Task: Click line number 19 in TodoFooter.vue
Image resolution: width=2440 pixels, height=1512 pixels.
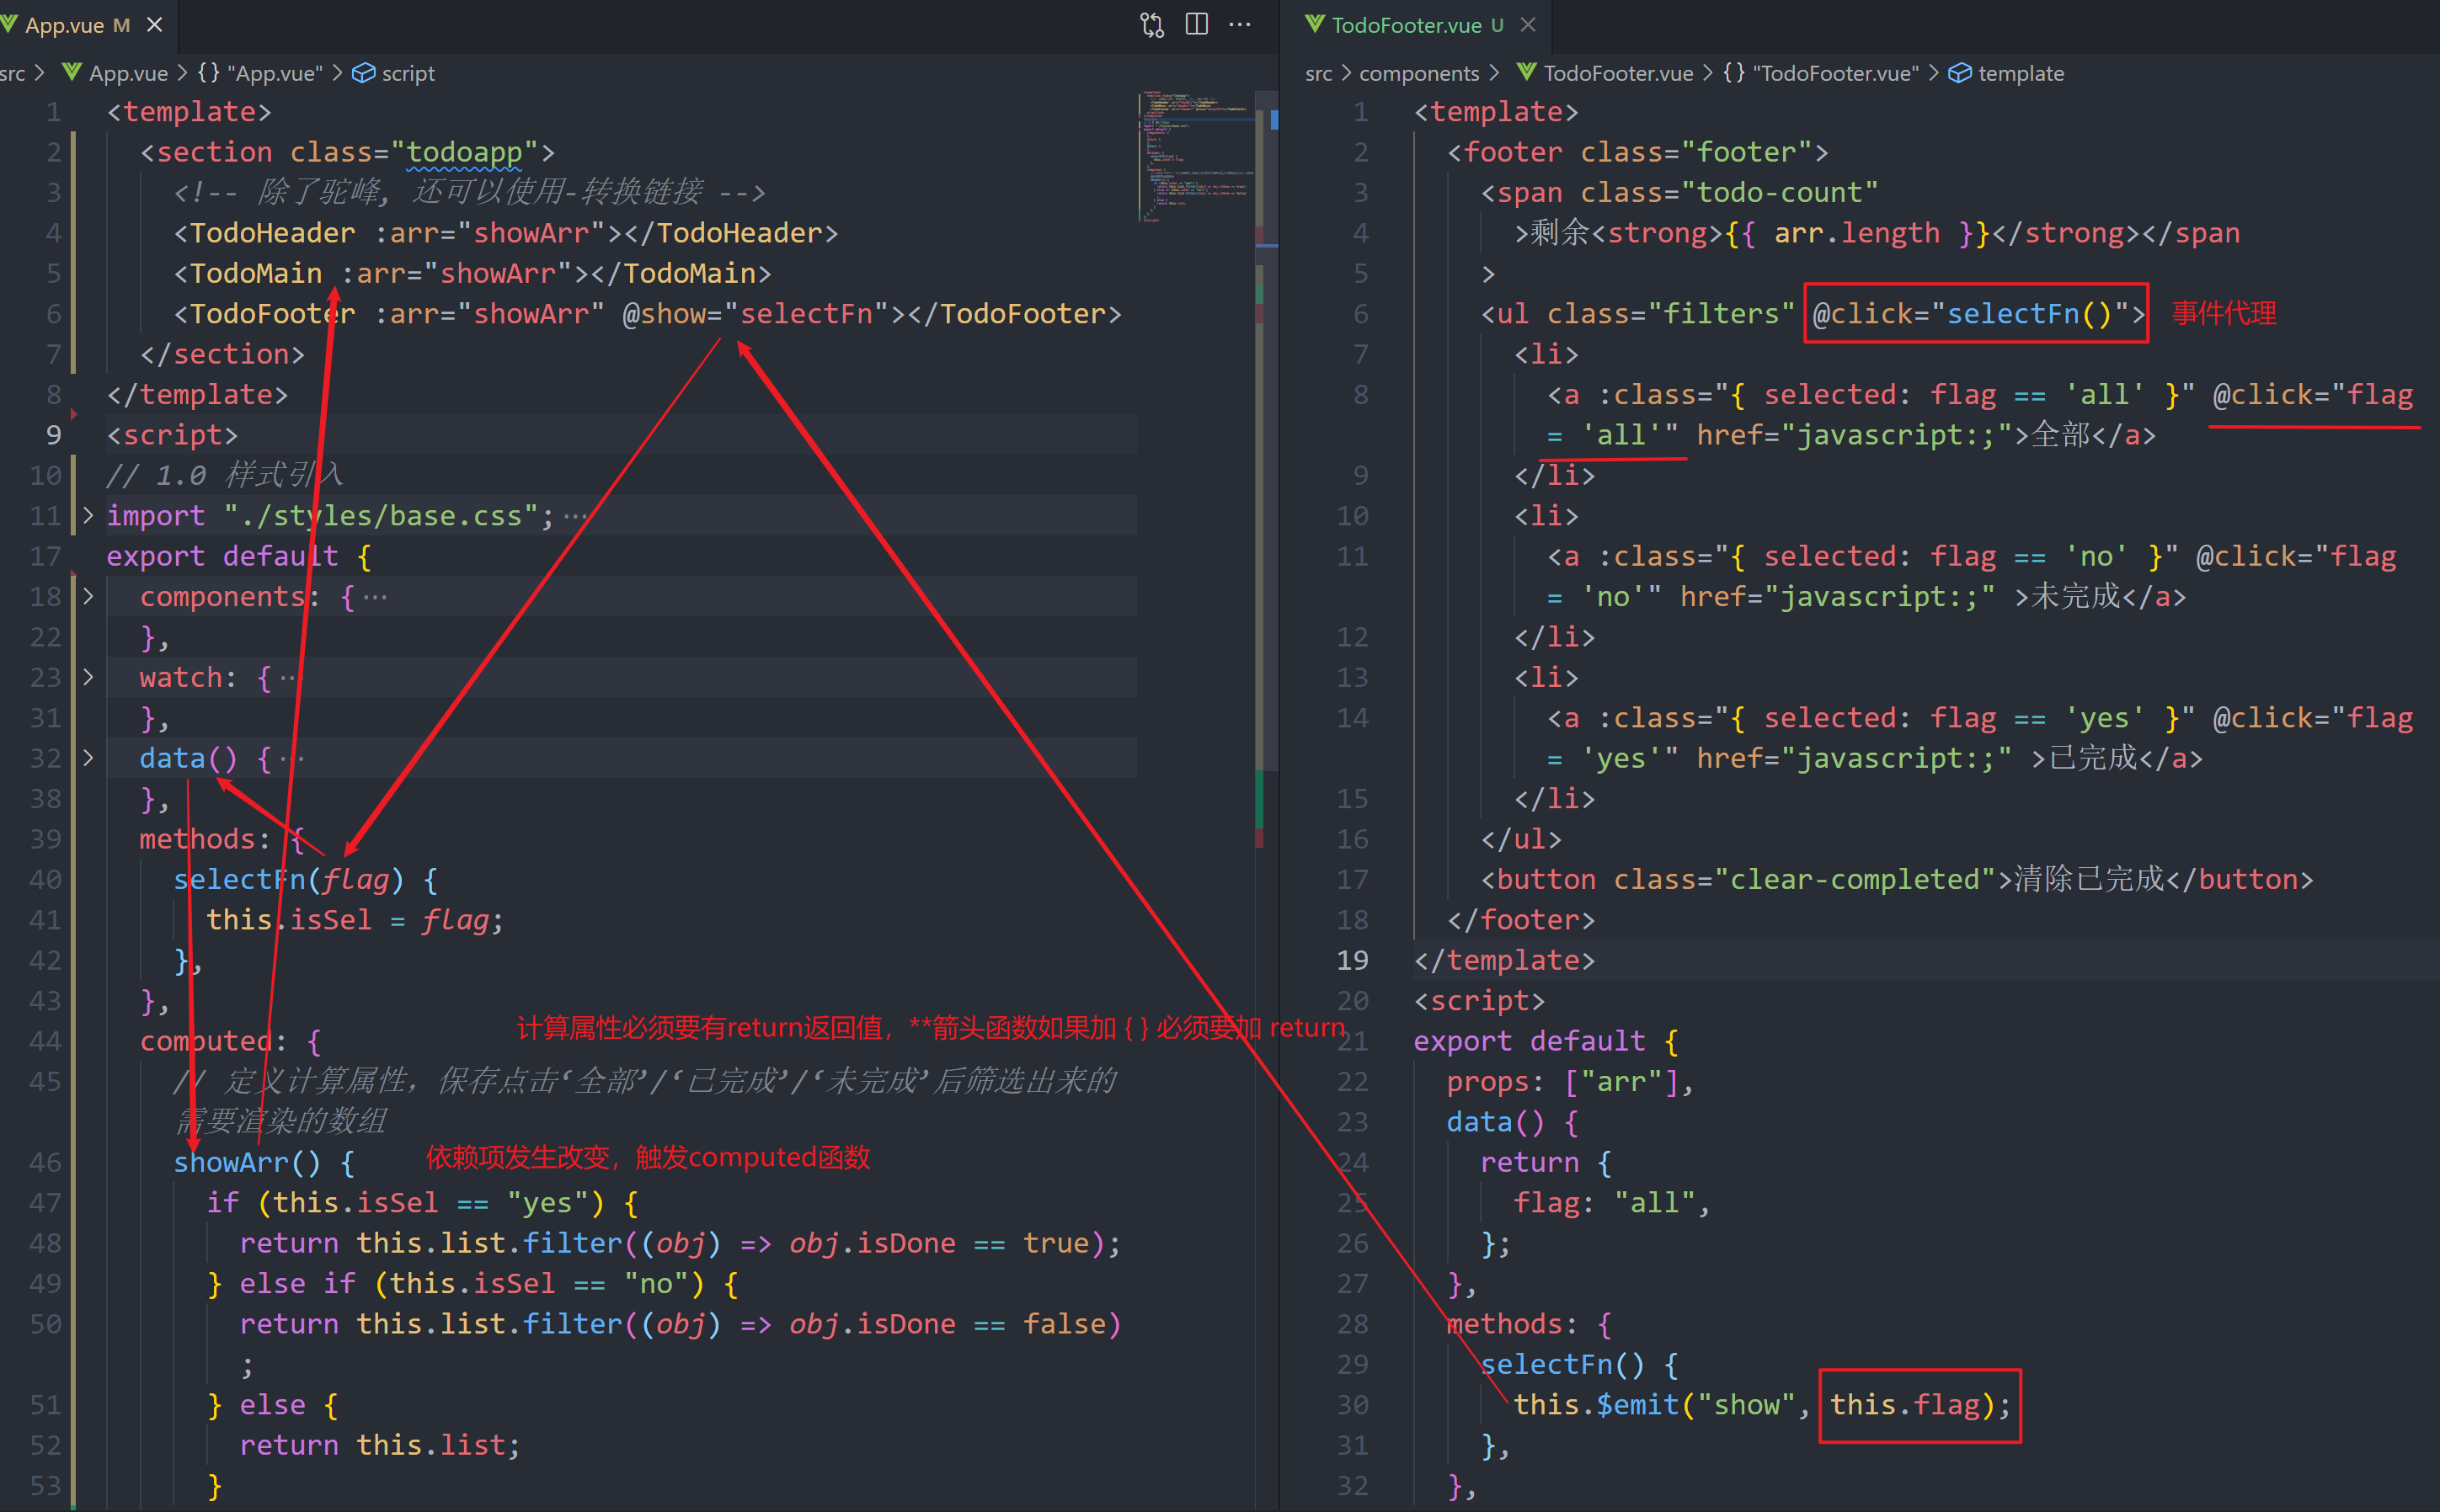Action: [1353, 960]
